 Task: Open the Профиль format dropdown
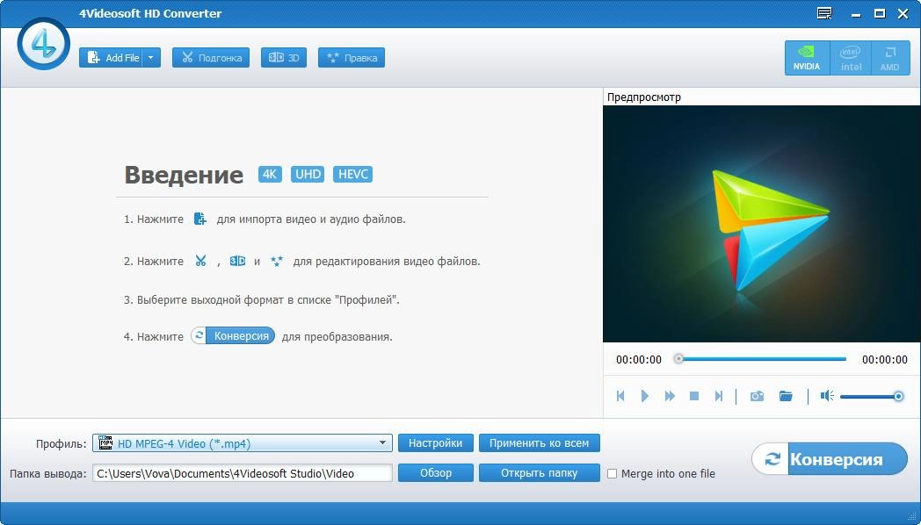pos(243,442)
